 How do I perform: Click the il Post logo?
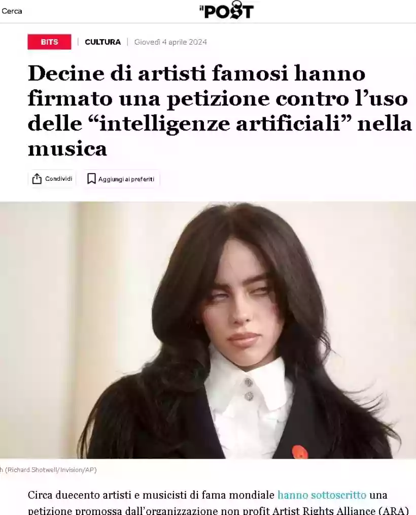pyautogui.click(x=226, y=10)
